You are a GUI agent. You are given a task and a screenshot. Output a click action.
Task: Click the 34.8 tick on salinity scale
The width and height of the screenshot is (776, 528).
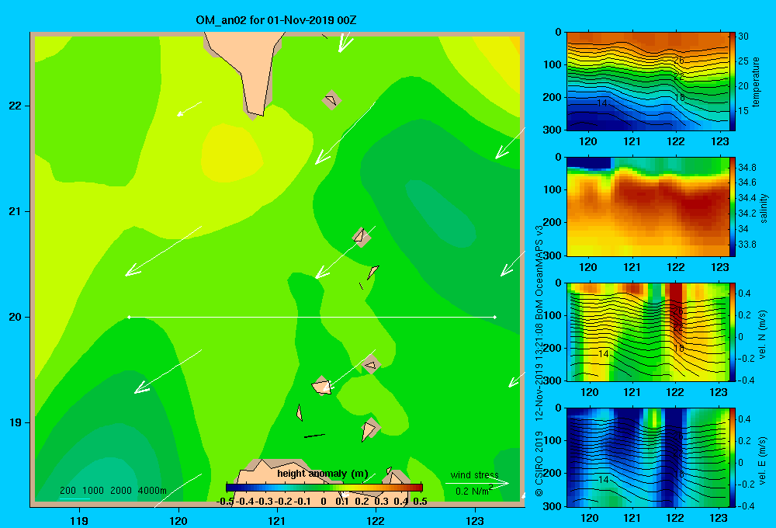pyautogui.click(x=747, y=168)
